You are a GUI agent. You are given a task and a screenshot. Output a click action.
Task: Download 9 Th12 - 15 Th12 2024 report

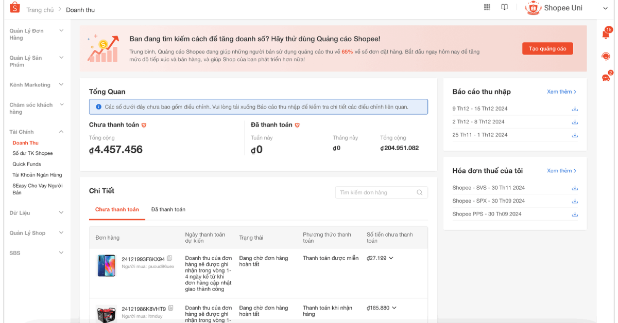click(x=575, y=109)
